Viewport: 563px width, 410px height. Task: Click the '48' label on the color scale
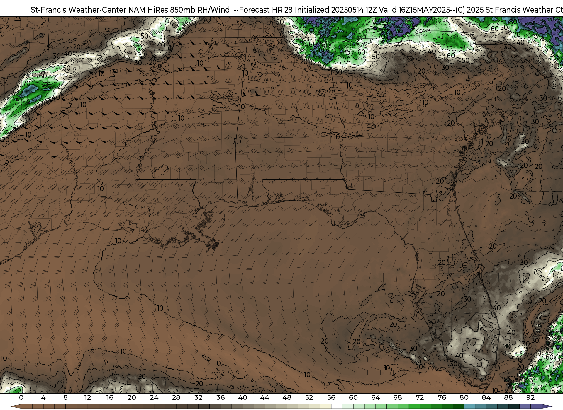tap(287, 398)
